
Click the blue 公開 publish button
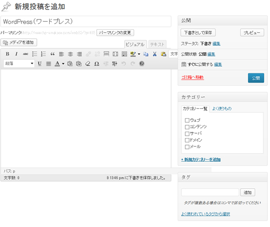click(x=256, y=78)
